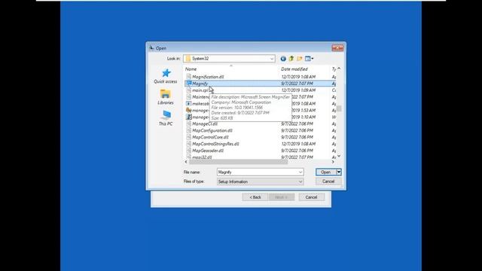Expand the Files of type dropdown

pos(300,181)
